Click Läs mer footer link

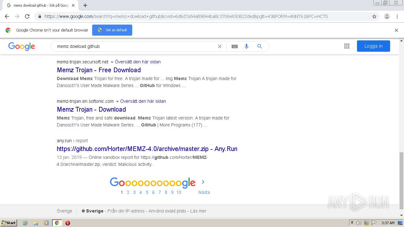click(198, 211)
